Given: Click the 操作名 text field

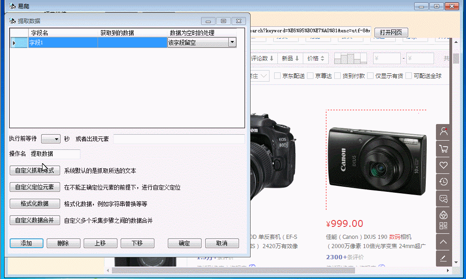Looking at the screenshot, I should pyautogui.click(x=55, y=154).
